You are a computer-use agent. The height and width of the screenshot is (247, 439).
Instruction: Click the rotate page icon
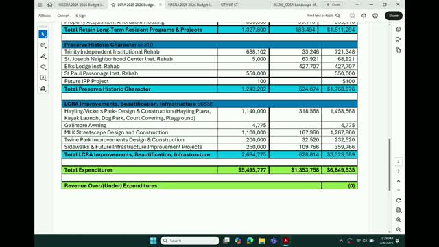click(399, 200)
